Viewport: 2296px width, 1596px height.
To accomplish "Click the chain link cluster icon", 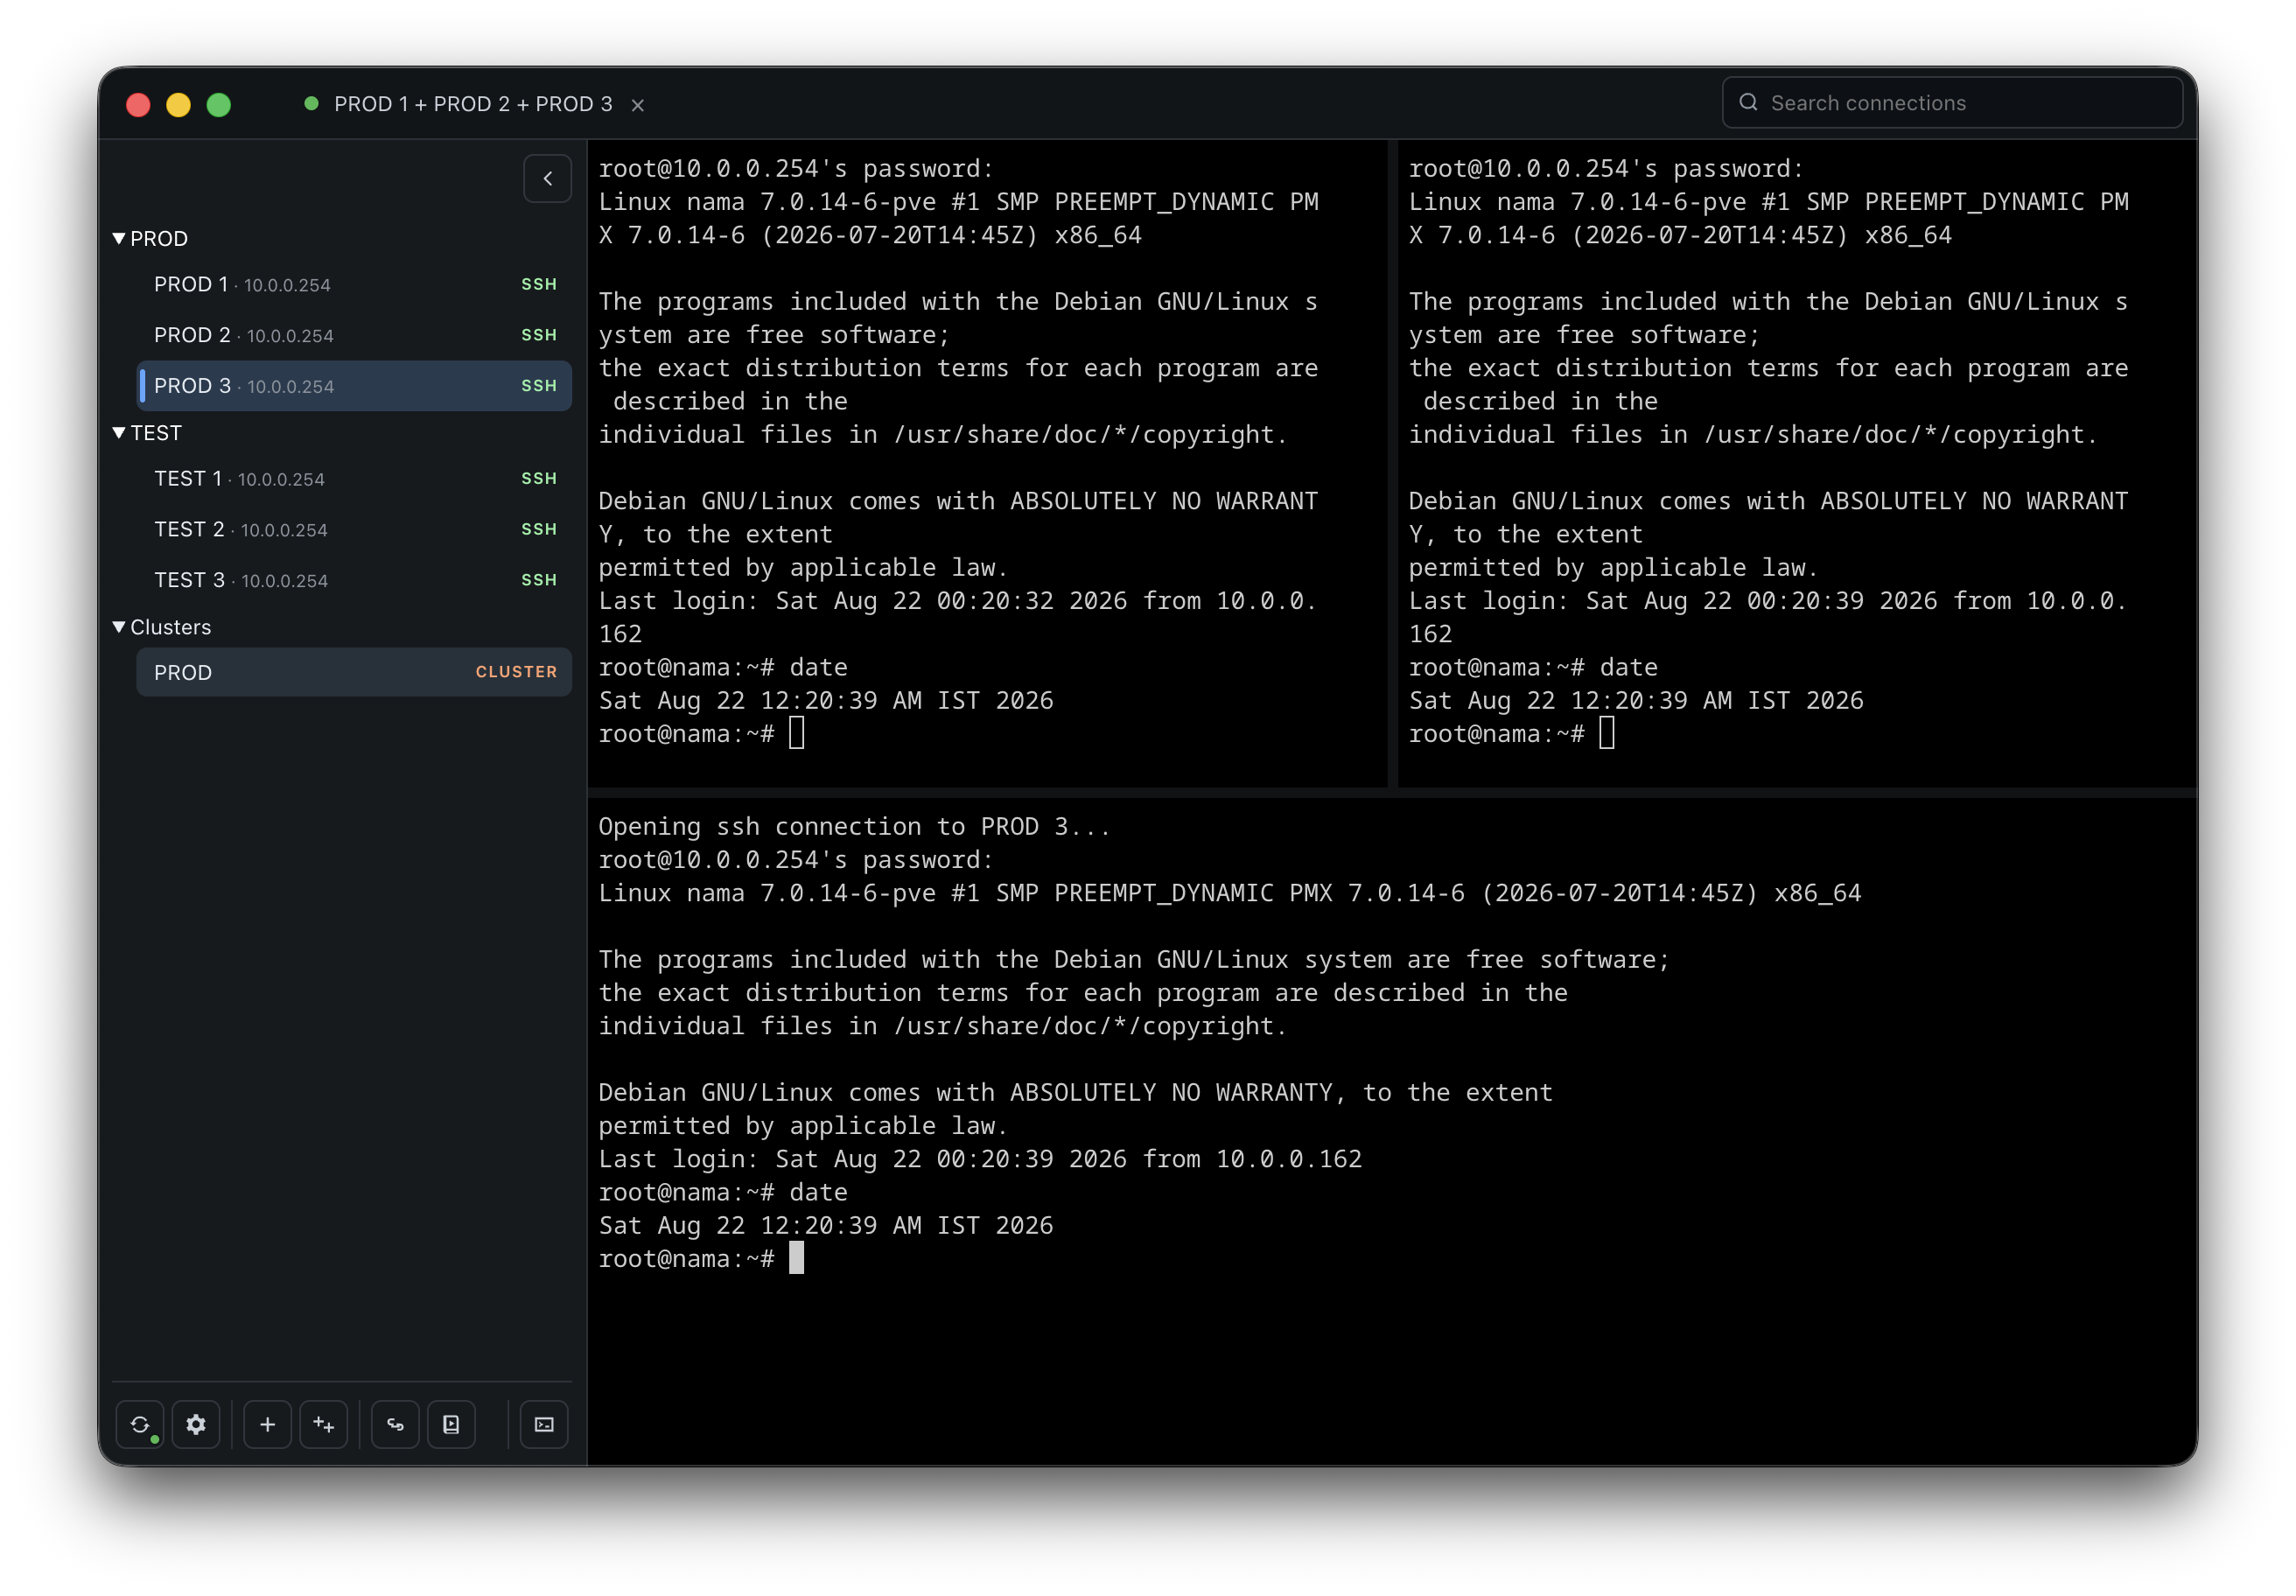I will [395, 1424].
